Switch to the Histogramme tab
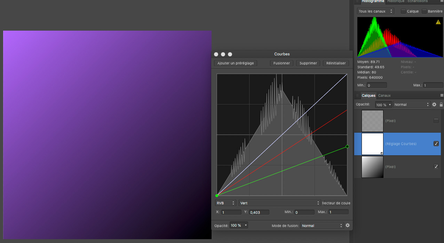The height and width of the screenshot is (243, 444). [373, 1]
